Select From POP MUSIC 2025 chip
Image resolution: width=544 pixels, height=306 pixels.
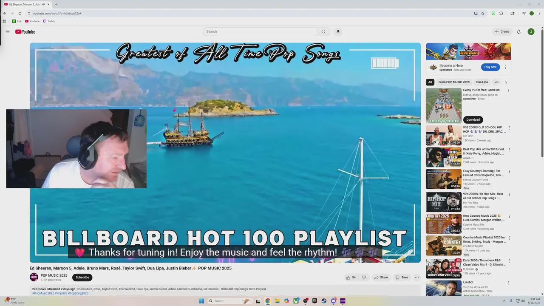click(x=454, y=82)
